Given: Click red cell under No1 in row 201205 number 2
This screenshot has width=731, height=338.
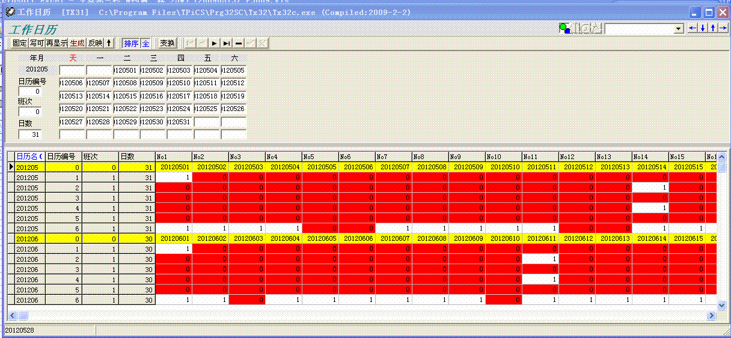Looking at the screenshot, I should point(174,188).
